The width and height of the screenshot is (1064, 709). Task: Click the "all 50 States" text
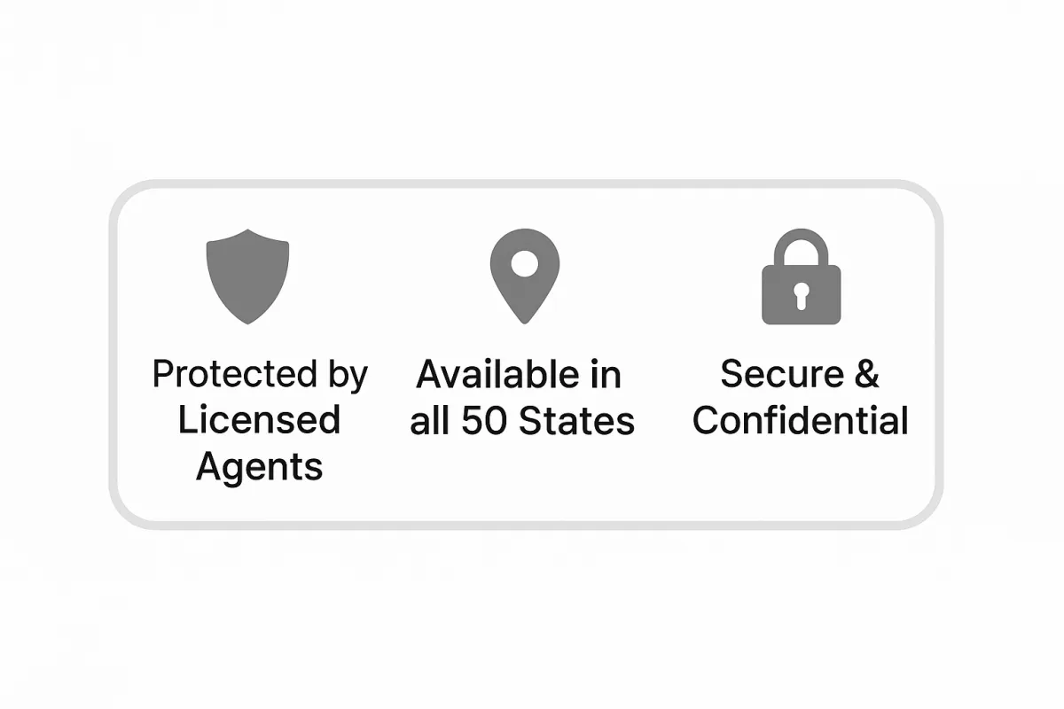(x=522, y=421)
